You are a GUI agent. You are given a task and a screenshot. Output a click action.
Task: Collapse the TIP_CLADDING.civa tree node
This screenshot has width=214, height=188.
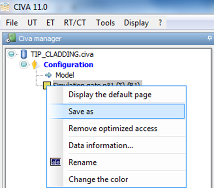[x=11, y=54]
